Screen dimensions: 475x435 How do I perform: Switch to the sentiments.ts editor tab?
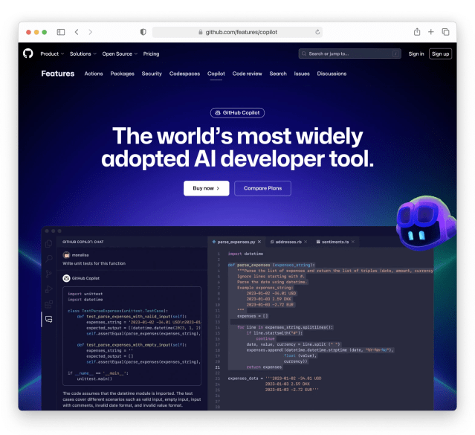pyautogui.click(x=335, y=242)
